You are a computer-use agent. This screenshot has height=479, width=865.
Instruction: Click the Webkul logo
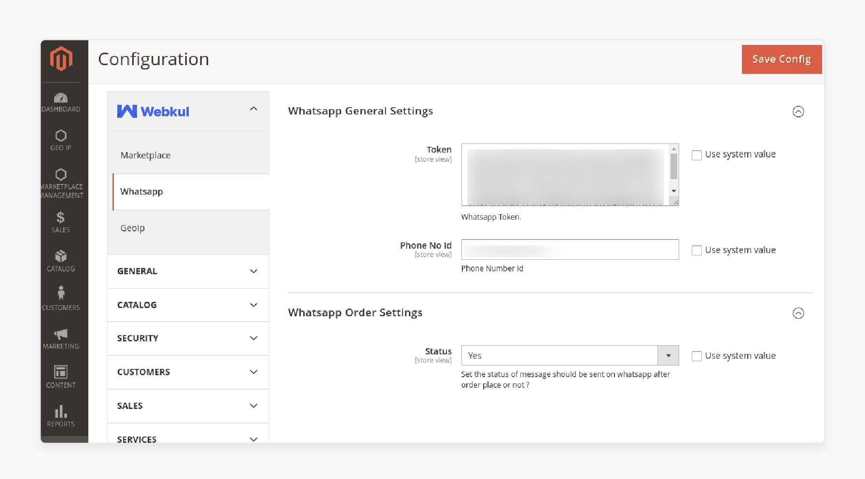pos(153,112)
